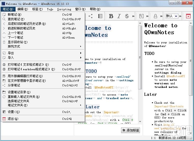This screenshot has height=141, width=194.
Task: Click the editor vertical scrollbar thumb
Action: point(140,57)
